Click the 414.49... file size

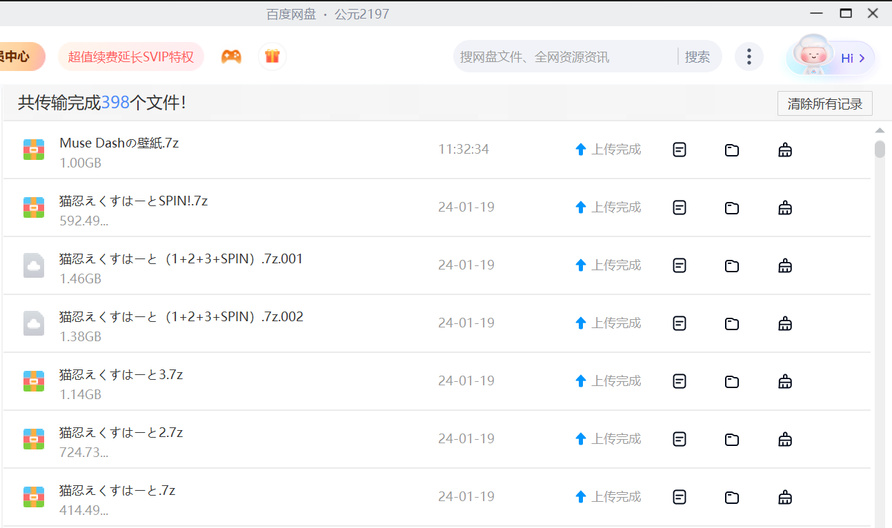pos(84,511)
